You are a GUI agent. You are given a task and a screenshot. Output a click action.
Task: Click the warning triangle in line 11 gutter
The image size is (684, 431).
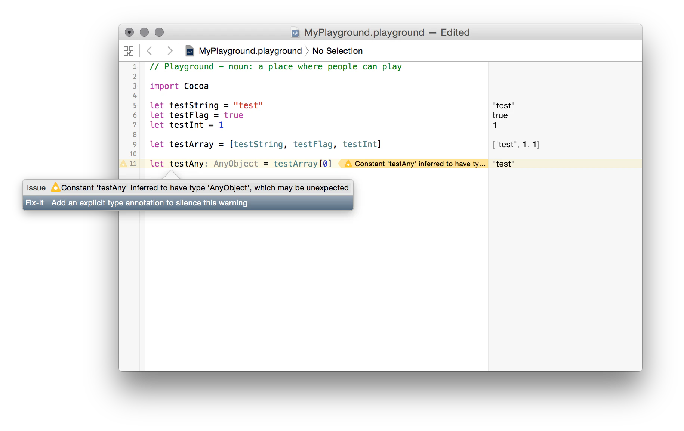(x=123, y=164)
